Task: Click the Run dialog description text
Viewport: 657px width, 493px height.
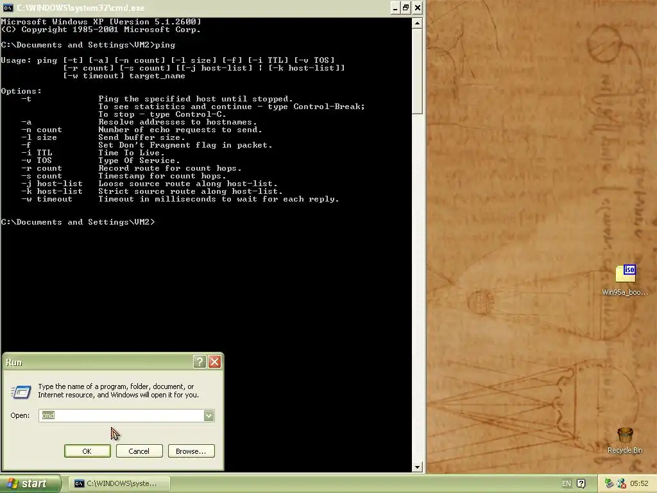Action: tap(119, 391)
